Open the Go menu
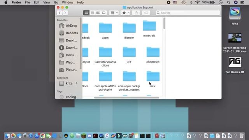 (56, 2)
